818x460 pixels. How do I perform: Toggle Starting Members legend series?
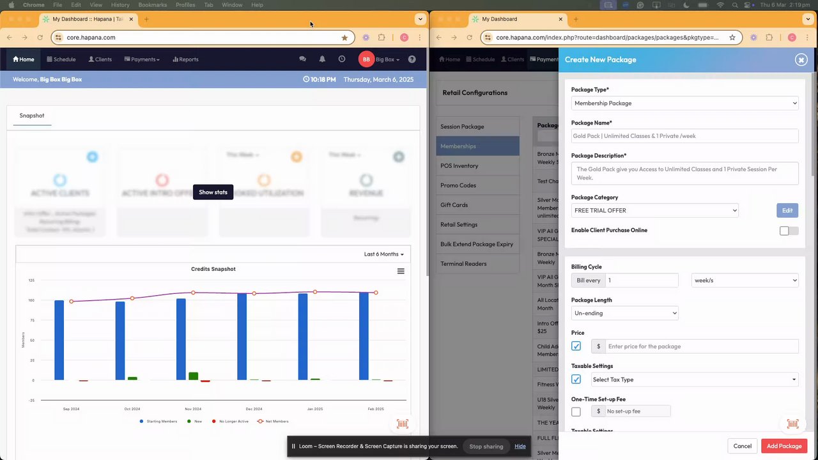point(158,421)
